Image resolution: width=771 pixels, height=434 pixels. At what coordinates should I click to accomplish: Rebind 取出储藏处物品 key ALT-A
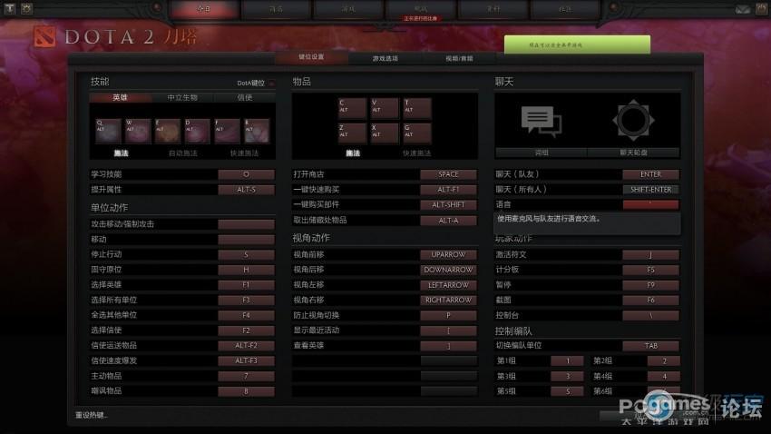pyautogui.click(x=448, y=221)
